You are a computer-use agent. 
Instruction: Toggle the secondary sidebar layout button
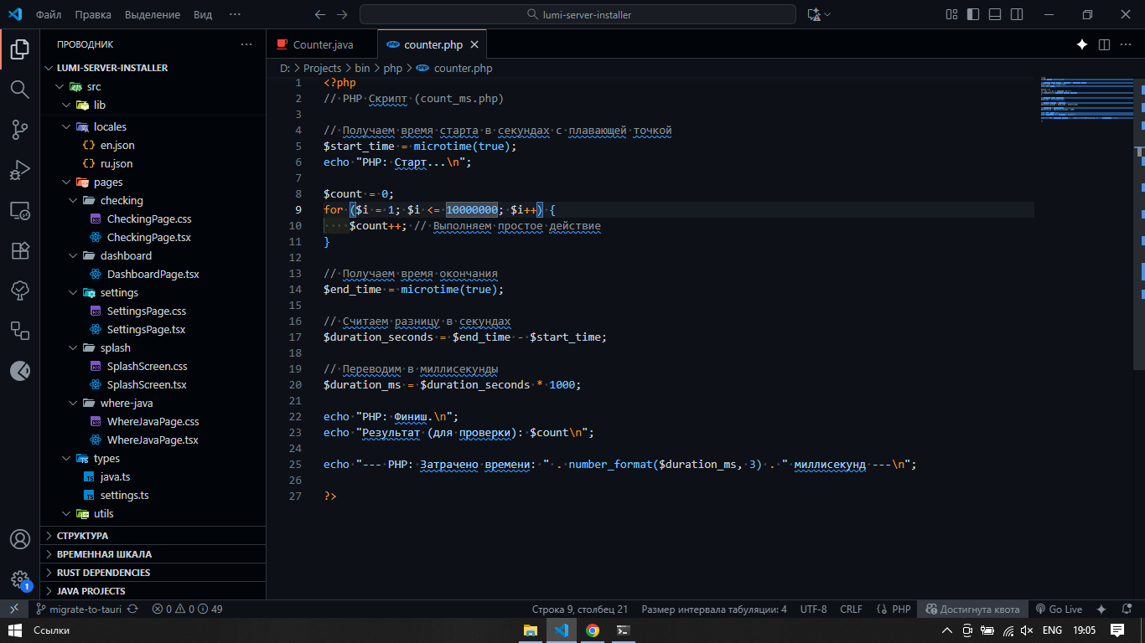[1017, 14]
